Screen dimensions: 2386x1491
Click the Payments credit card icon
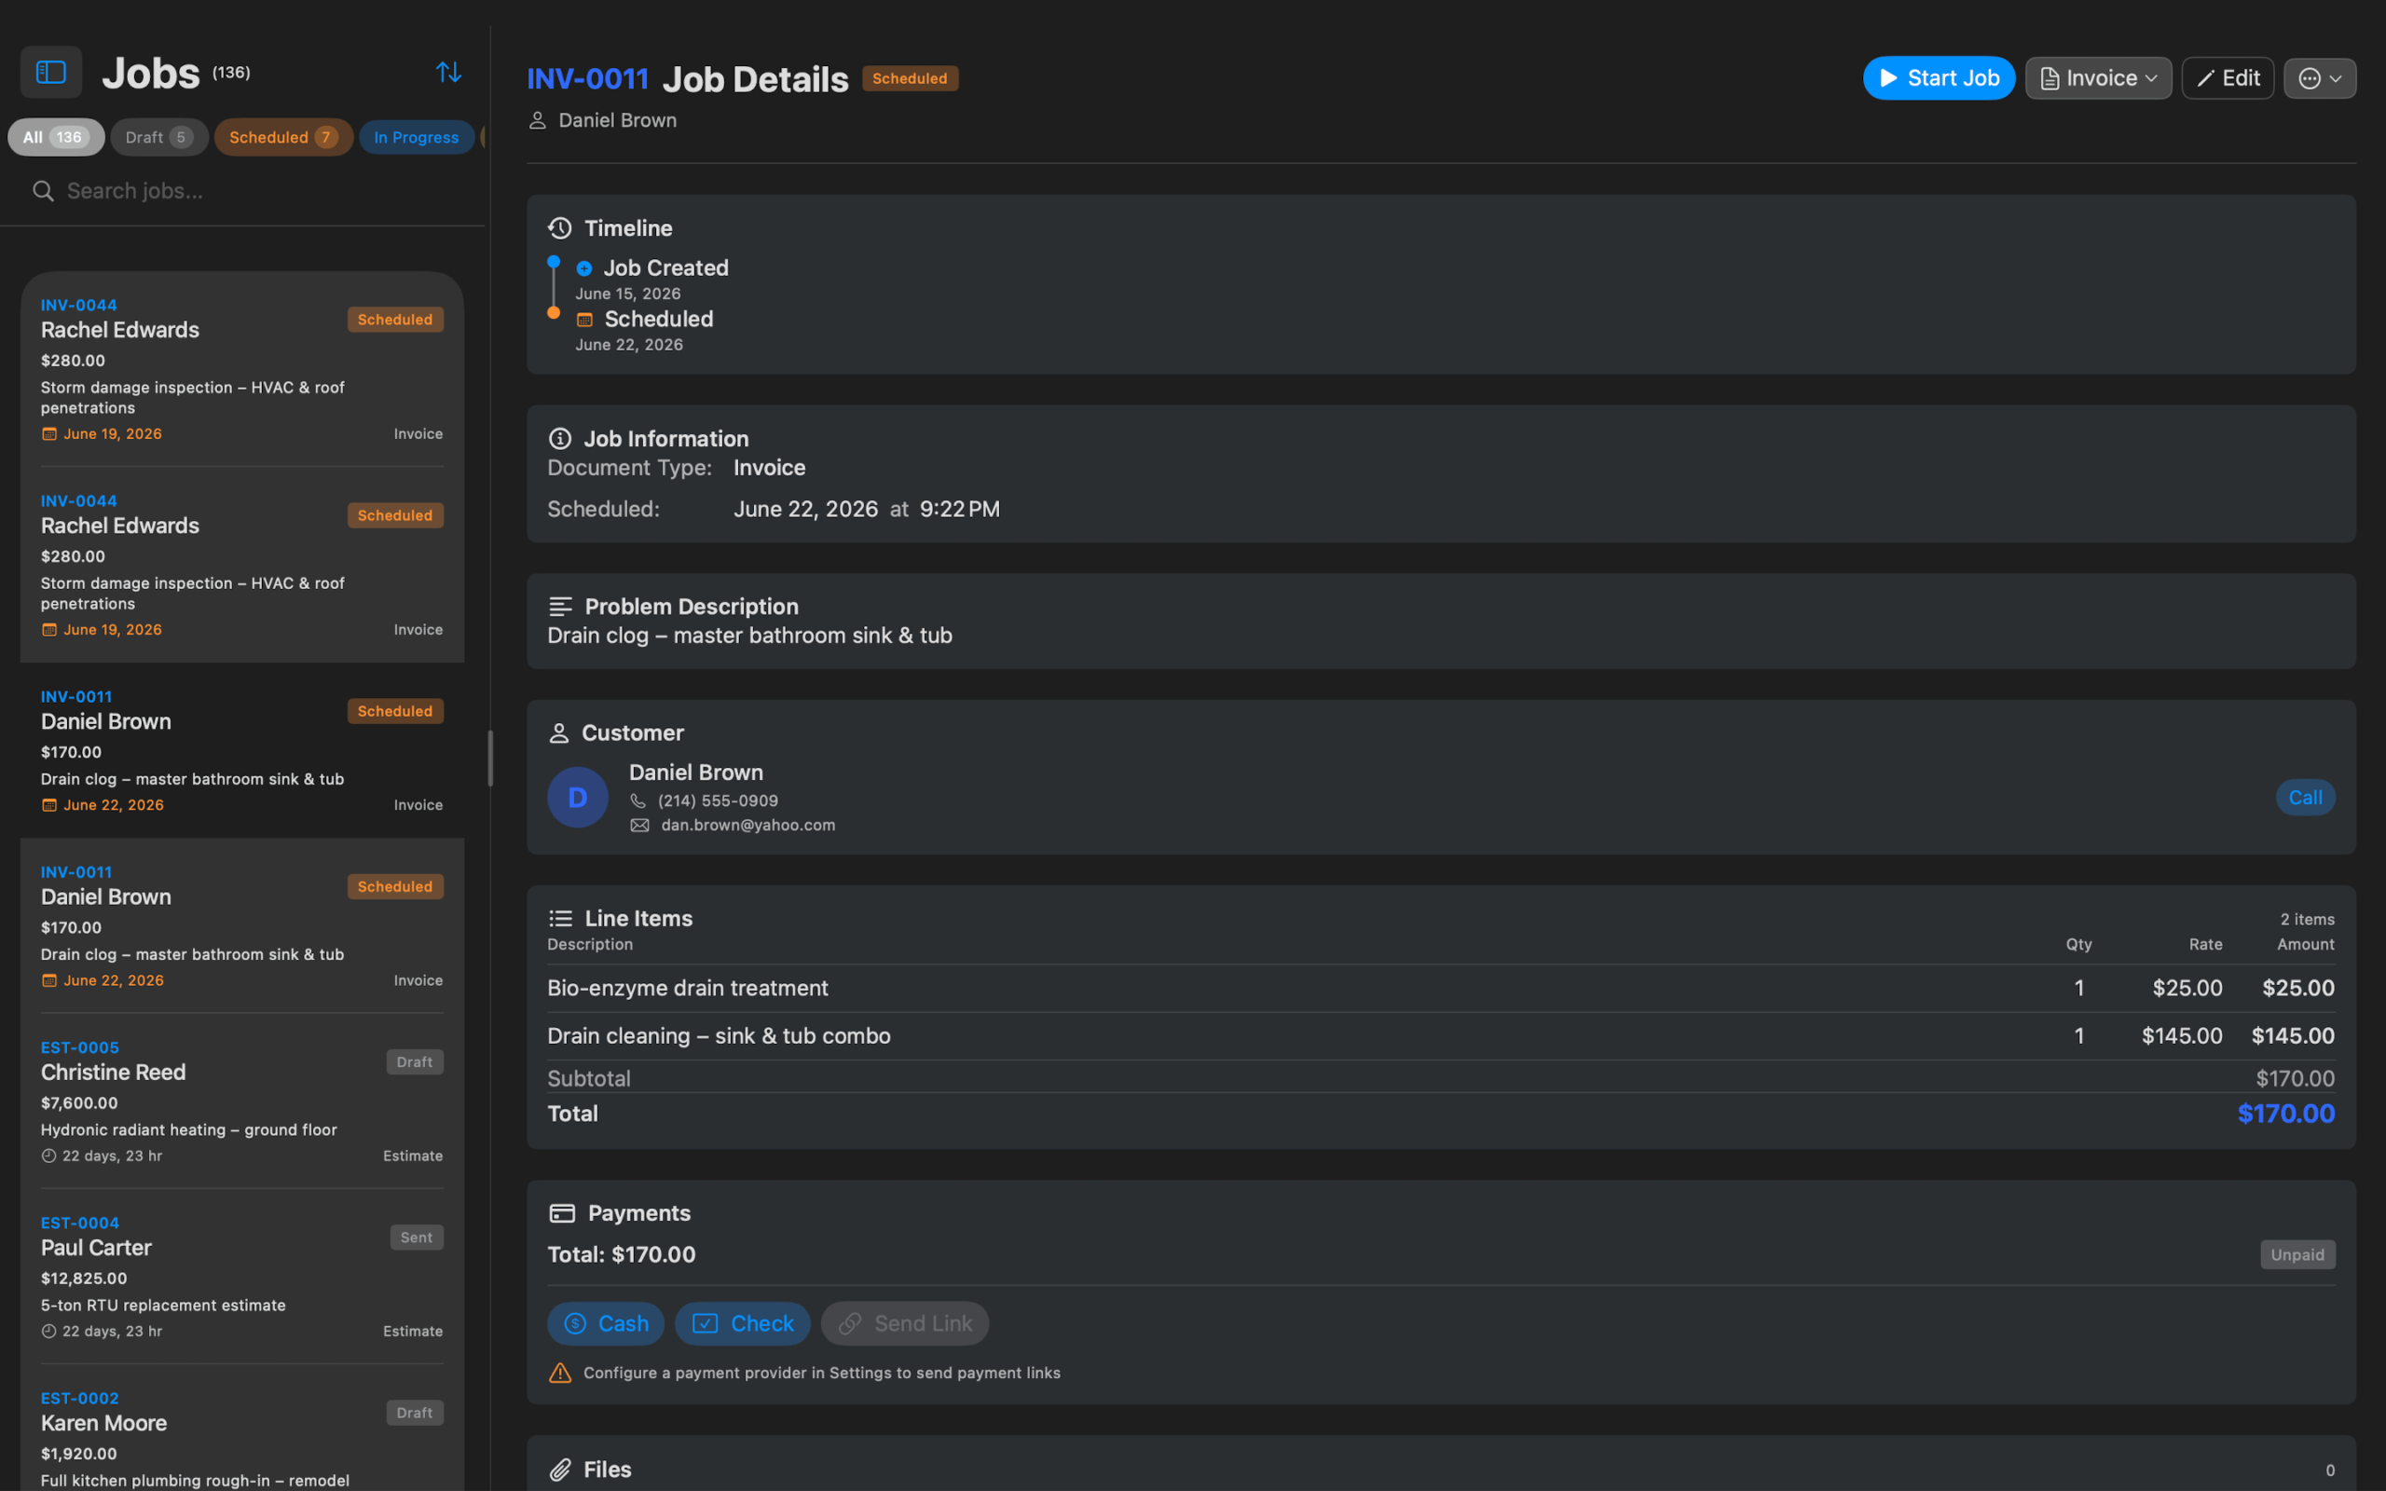point(562,1213)
